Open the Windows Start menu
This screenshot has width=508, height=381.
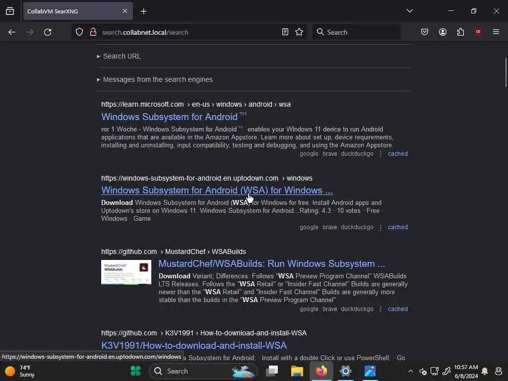pos(135,371)
